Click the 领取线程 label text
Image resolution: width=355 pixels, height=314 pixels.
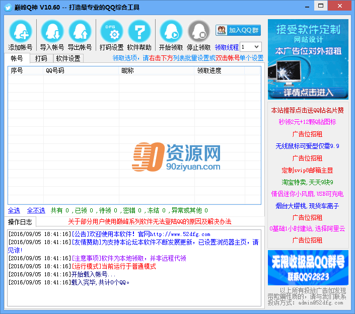click(x=227, y=47)
